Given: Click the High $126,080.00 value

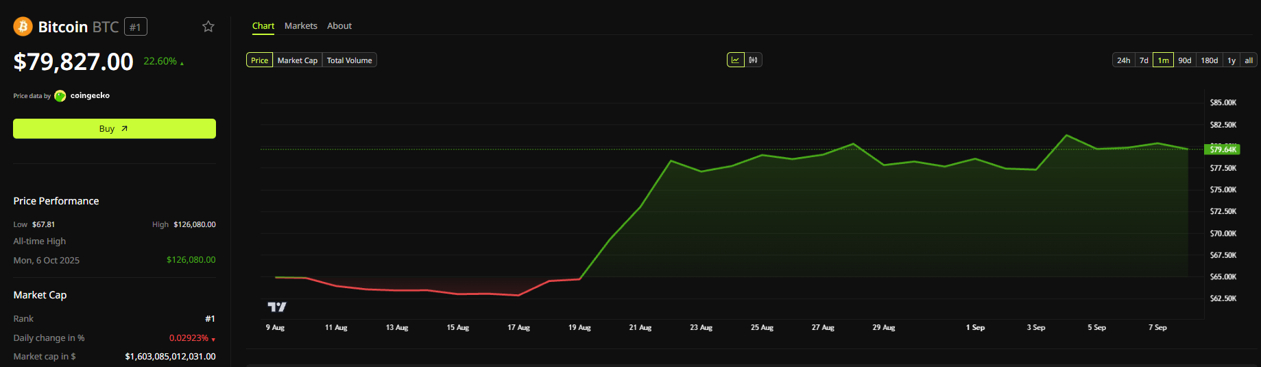Looking at the screenshot, I should 195,224.
